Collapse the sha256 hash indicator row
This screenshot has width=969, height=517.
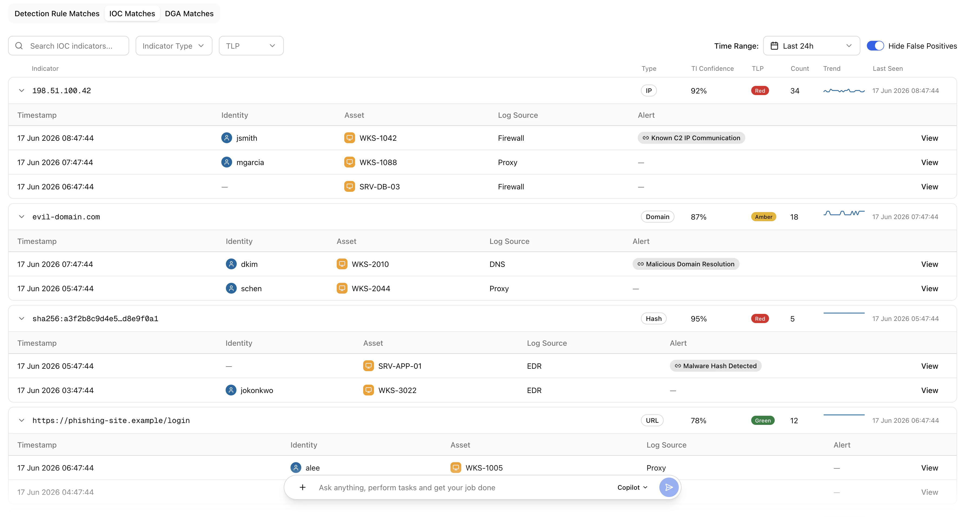21,318
